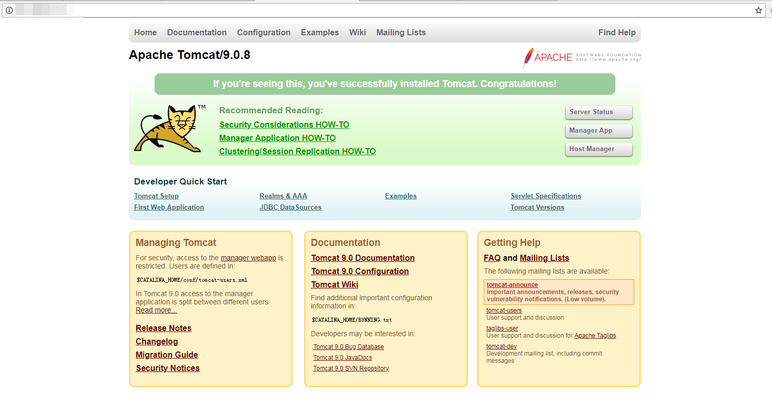This screenshot has width=772, height=413.
Task: Open Mailing Lists in the nav bar
Action: click(x=401, y=33)
